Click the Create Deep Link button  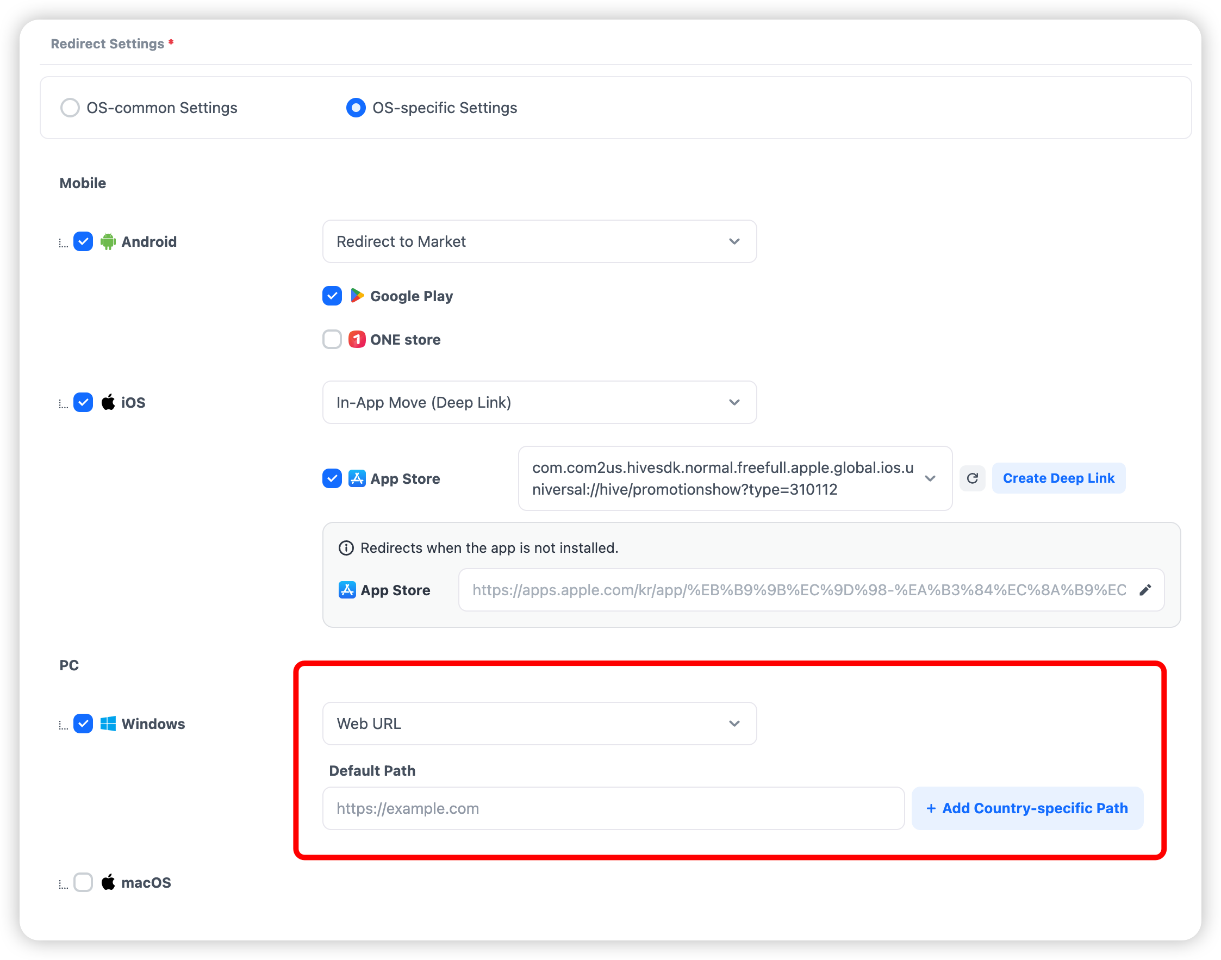click(x=1058, y=478)
